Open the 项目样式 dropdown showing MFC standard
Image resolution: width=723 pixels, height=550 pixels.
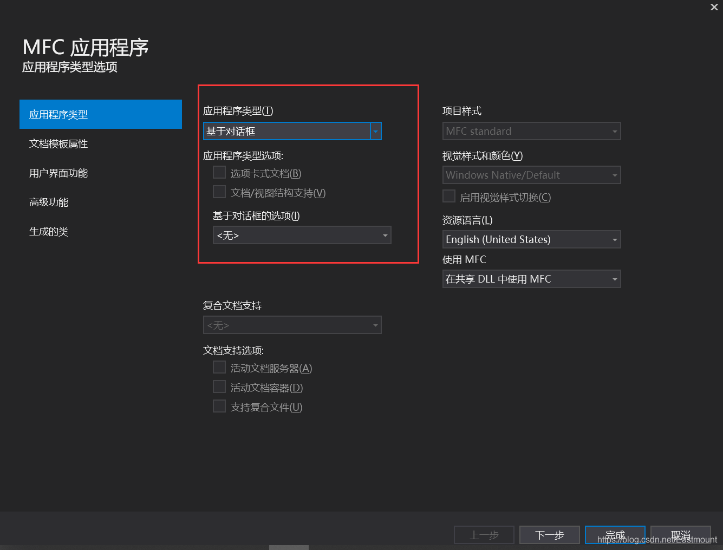coord(532,131)
